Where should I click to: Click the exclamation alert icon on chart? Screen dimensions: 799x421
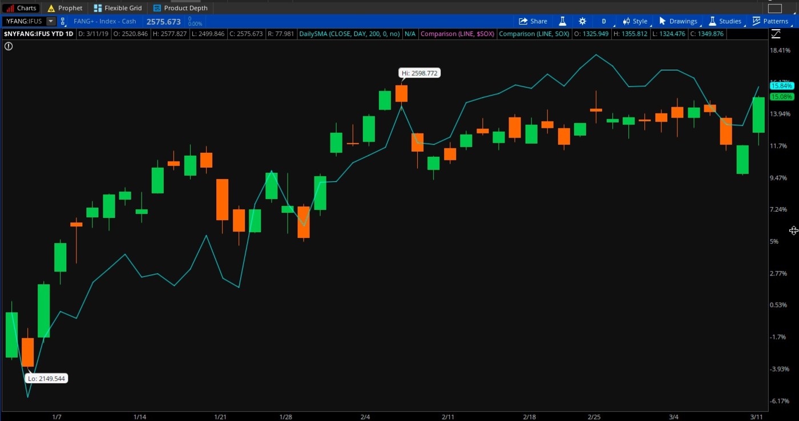8,46
